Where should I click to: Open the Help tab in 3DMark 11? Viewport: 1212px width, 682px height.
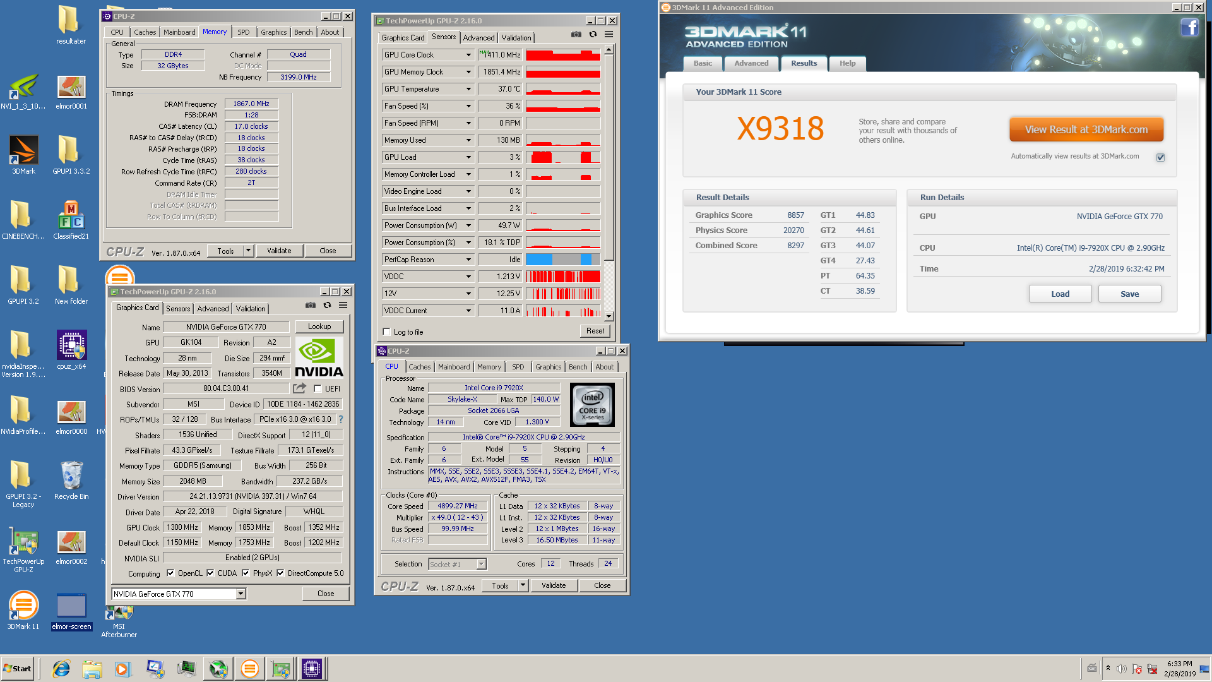point(848,63)
